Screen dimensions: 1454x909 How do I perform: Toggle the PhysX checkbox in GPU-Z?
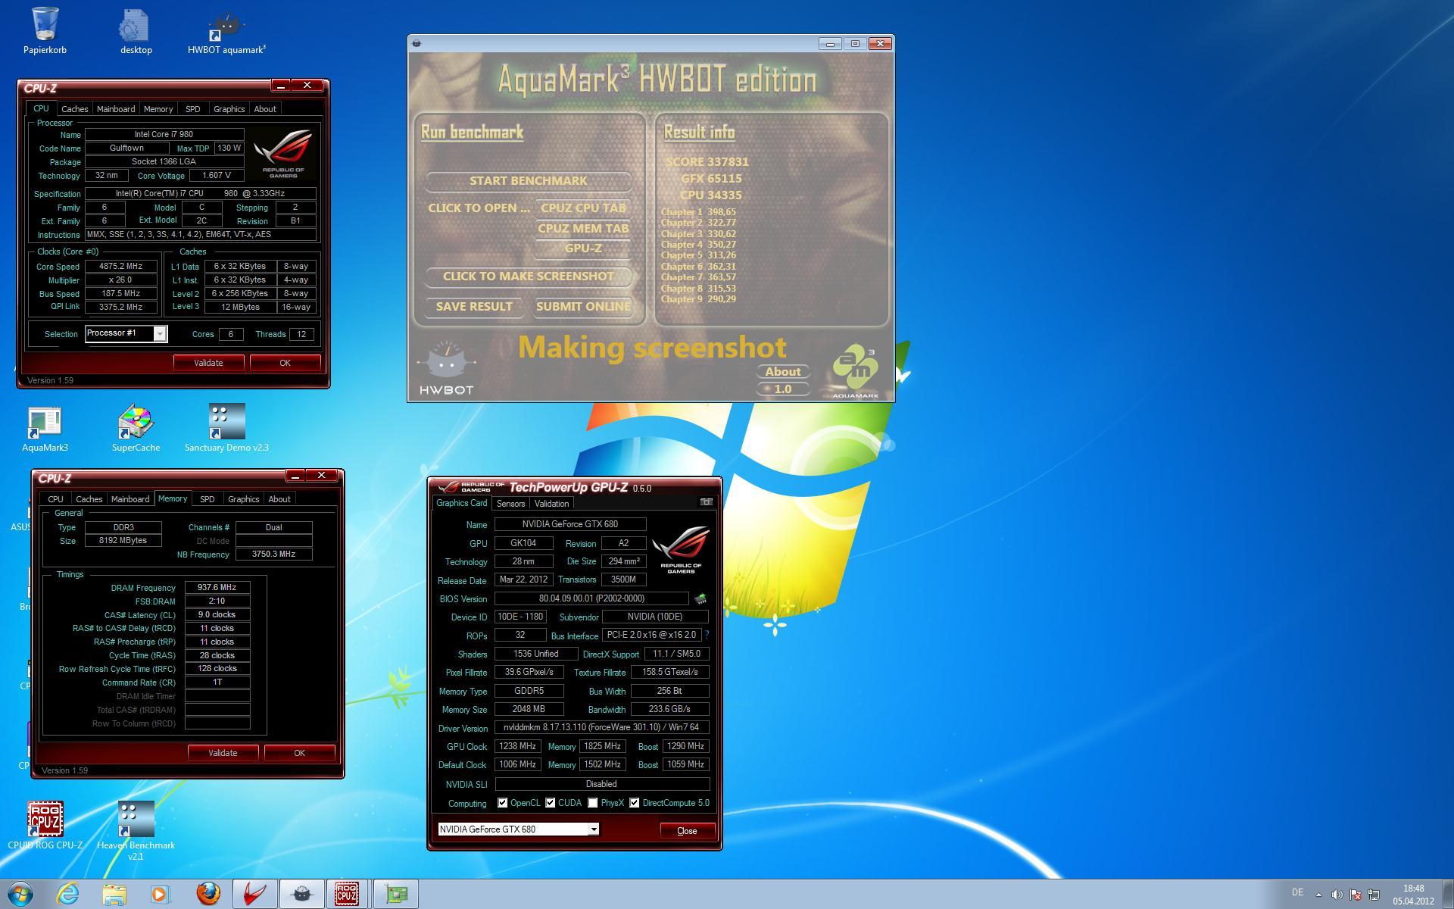(592, 803)
